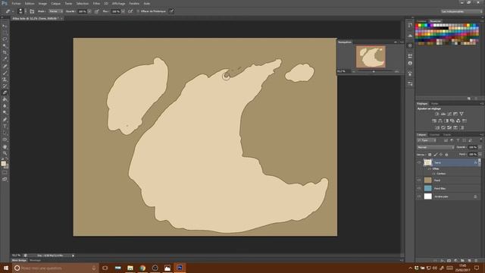
Task: Toggle Contour effect visibility
Action: (433, 174)
